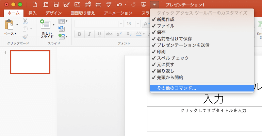Toggle Italic formatting button

point(89,34)
